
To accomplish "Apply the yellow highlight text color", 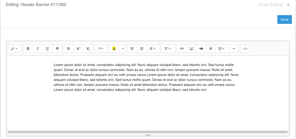I will click(114, 49).
